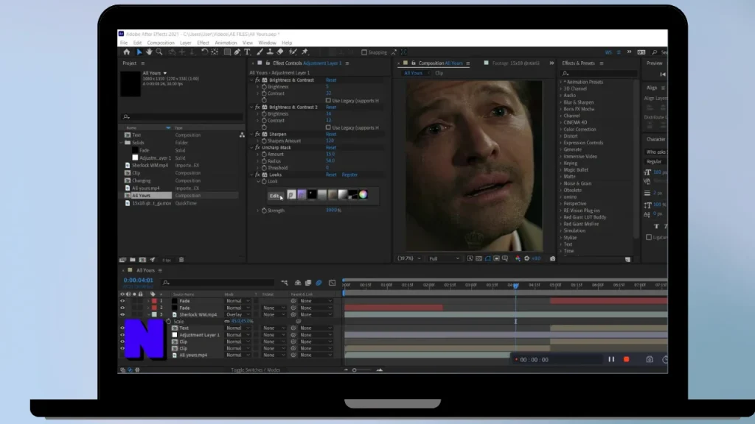Select the Rotation tool

pos(205,52)
